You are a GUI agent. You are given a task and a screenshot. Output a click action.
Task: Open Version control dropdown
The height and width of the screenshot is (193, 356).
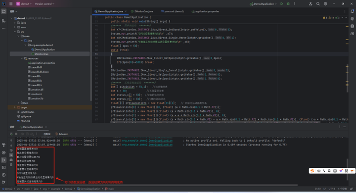click(44, 4)
